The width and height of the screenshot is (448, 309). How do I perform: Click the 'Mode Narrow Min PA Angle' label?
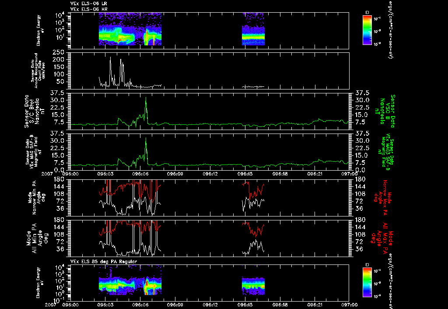pyautogui.click(x=36, y=197)
